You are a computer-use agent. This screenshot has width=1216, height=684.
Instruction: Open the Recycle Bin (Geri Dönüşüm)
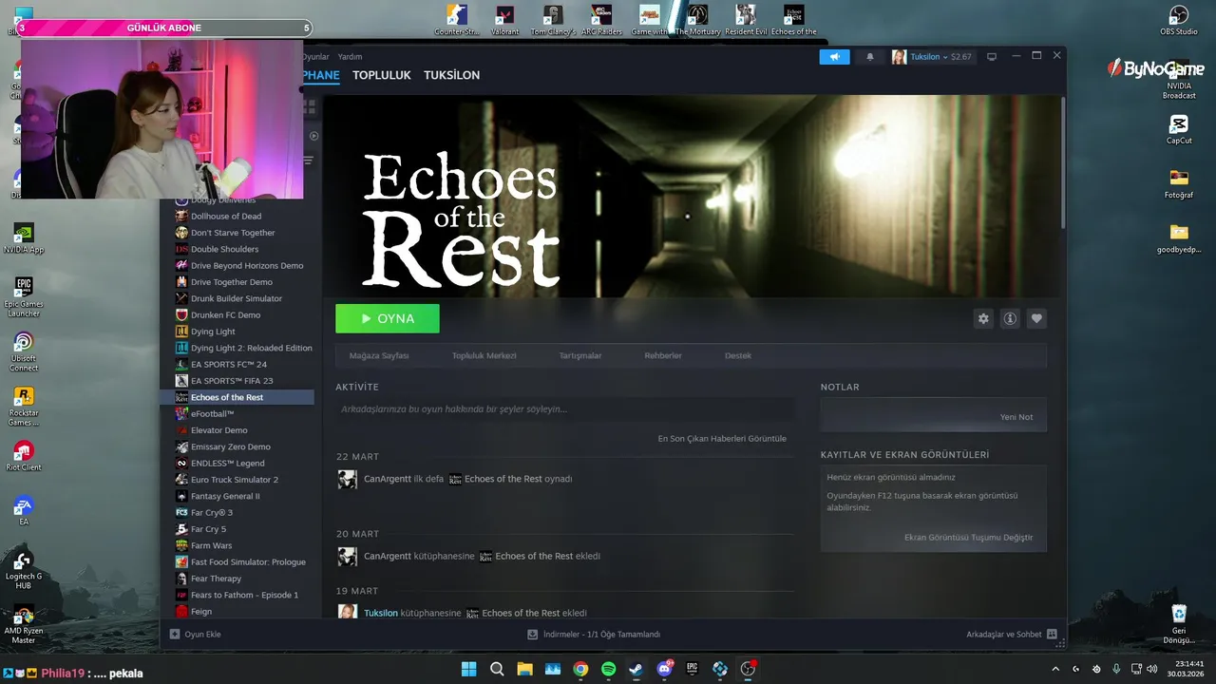coord(1179,623)
